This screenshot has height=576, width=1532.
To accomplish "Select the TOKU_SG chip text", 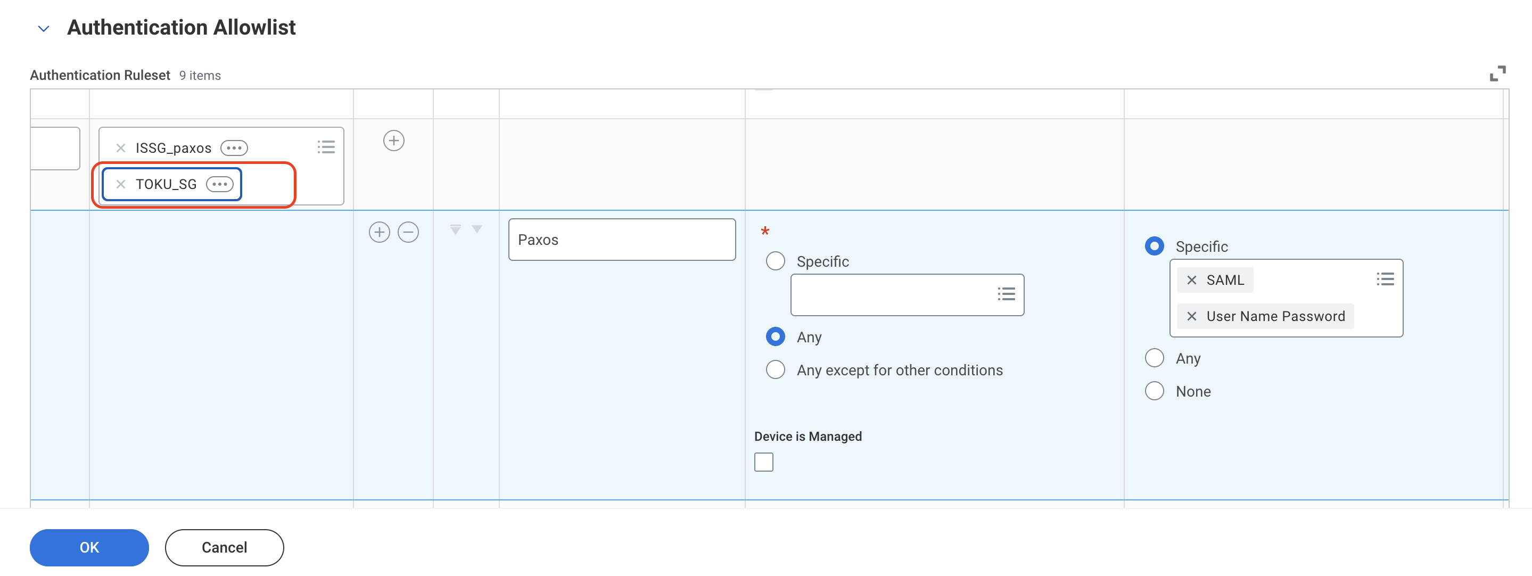I will click(166, 185).
